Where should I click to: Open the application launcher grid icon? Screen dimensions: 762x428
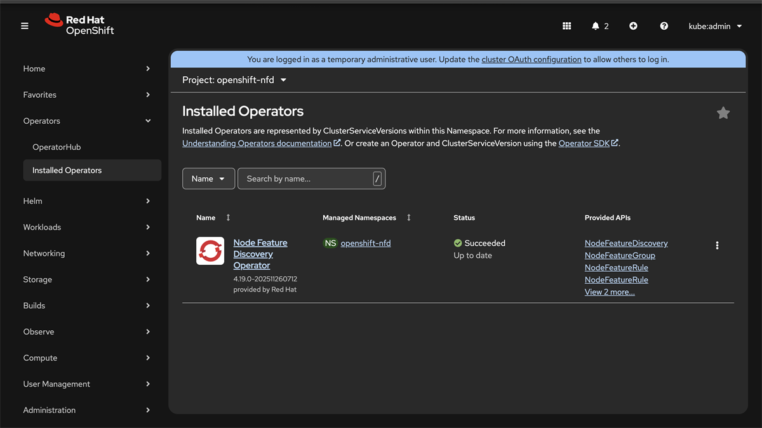567,26
